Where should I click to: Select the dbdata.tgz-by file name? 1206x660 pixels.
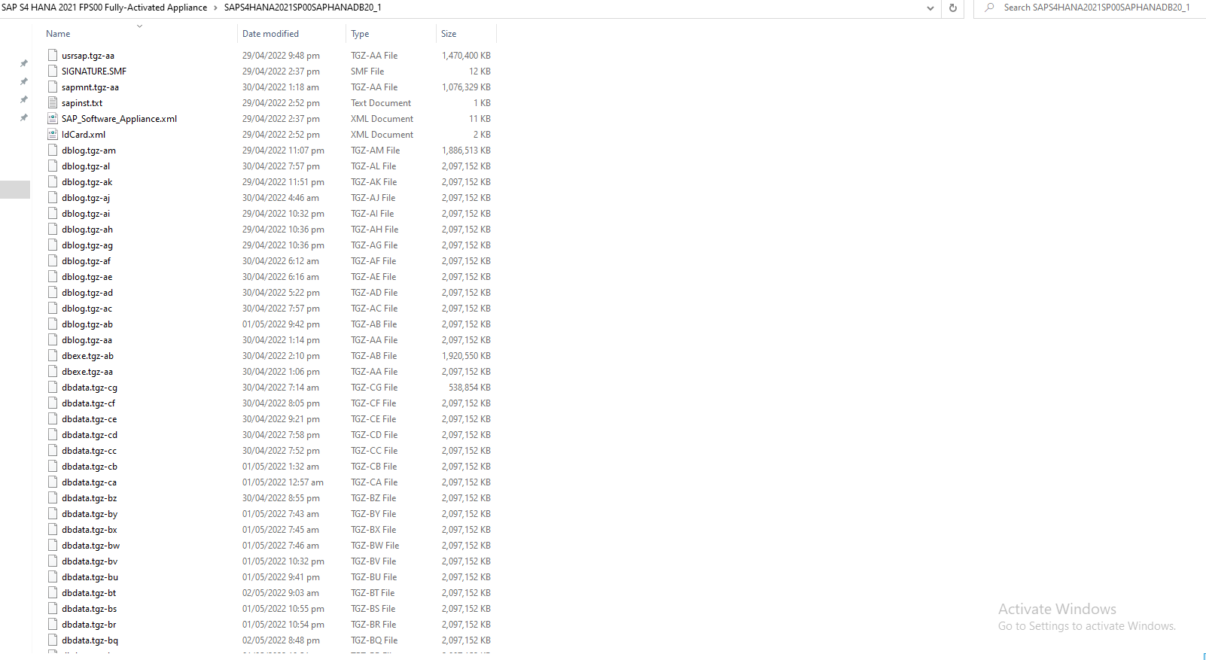[x=90, y=514]
